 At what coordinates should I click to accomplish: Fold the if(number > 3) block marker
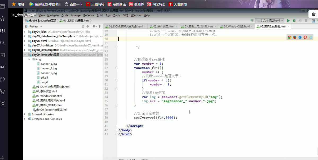click(x=117, y=80)
